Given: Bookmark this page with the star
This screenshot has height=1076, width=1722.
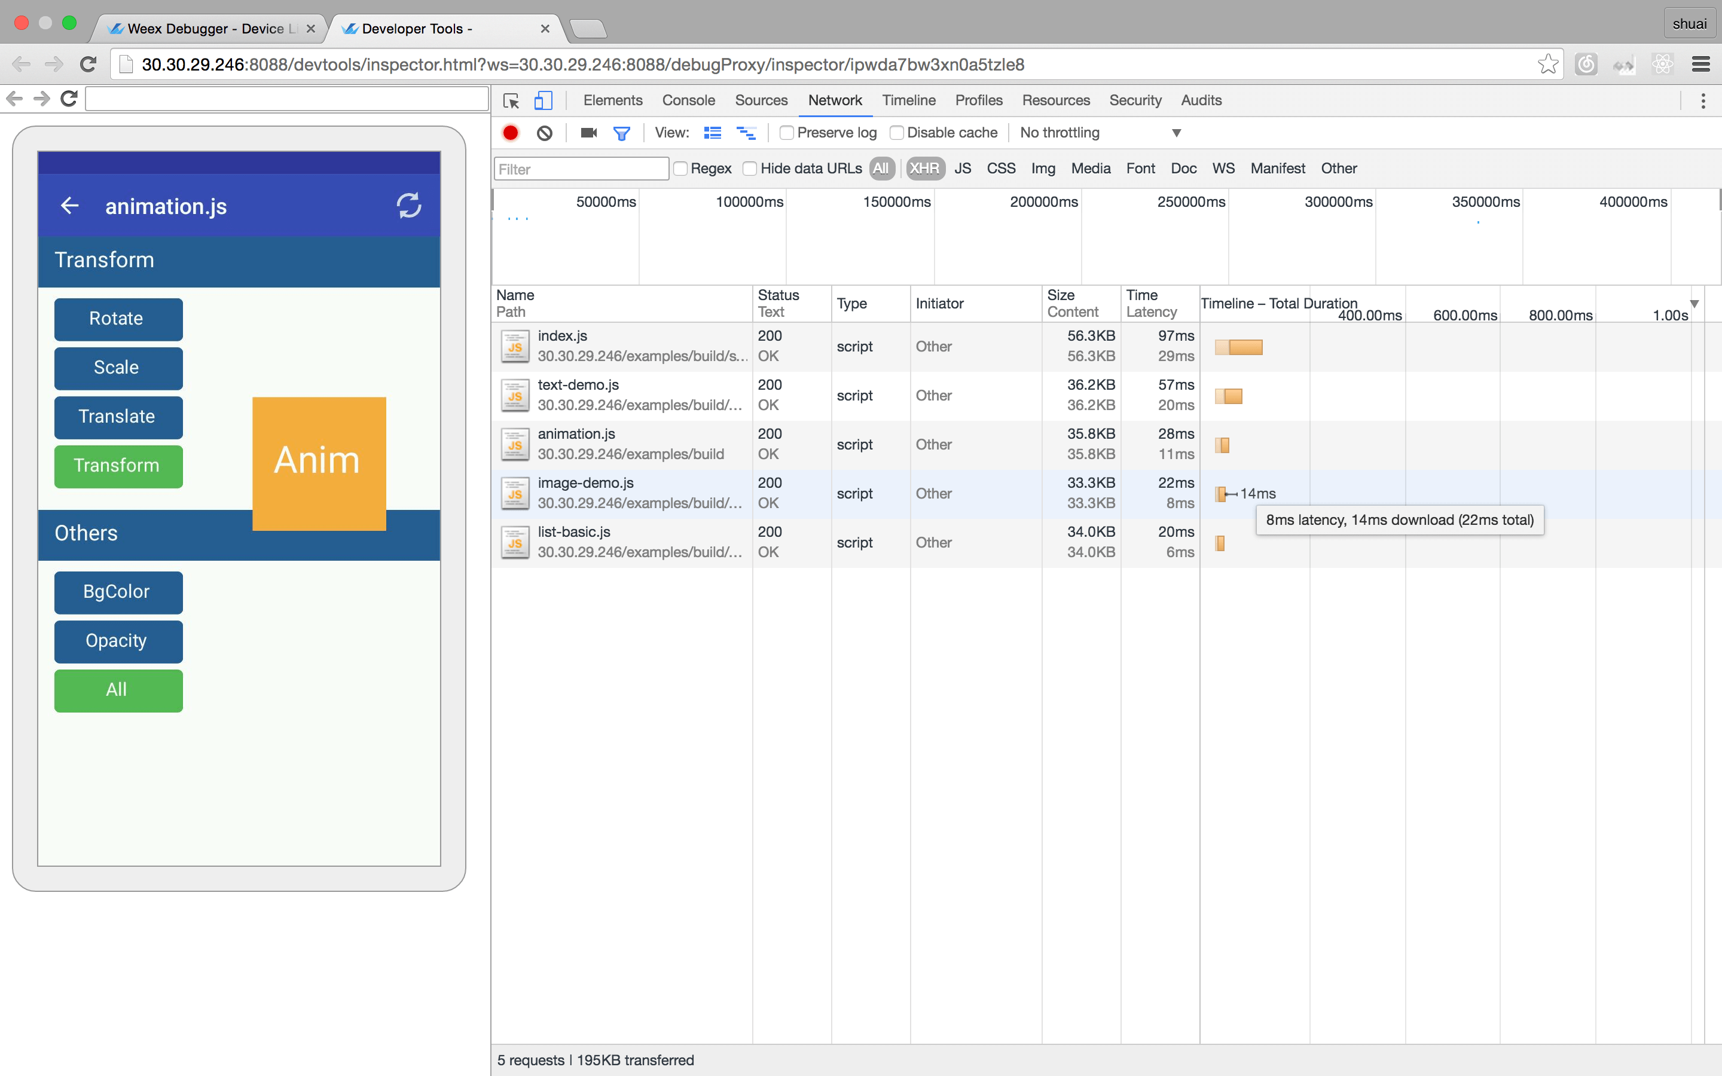Looking at the screenshot, I should click(1547, 64).
